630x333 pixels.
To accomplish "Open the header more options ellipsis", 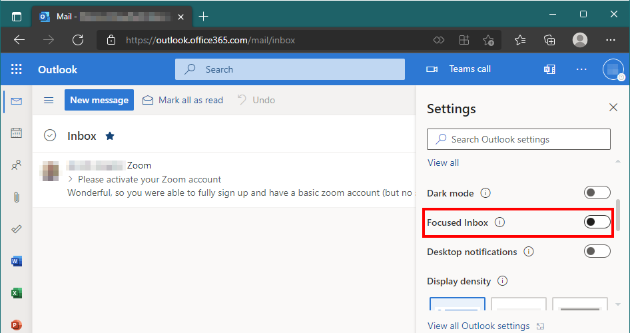I will (581, 69).
